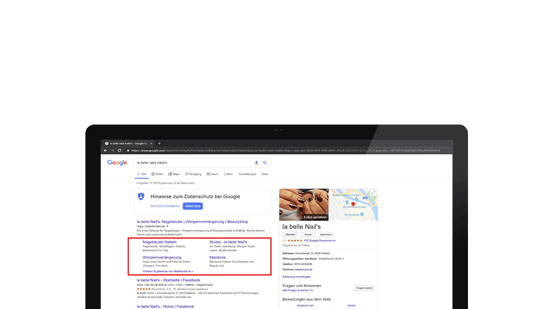Open Nagelstudio Hallein sitelink
Image resolution: width=548 pixels, height=309 pixels.
[x=159, y=242]
